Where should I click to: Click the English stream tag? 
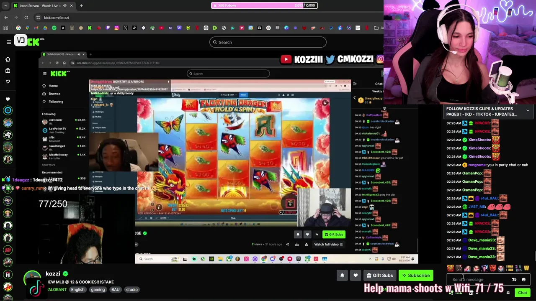[77, 290]
